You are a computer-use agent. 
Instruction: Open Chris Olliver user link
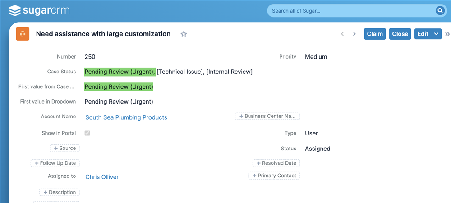click(x=102, y=177)
